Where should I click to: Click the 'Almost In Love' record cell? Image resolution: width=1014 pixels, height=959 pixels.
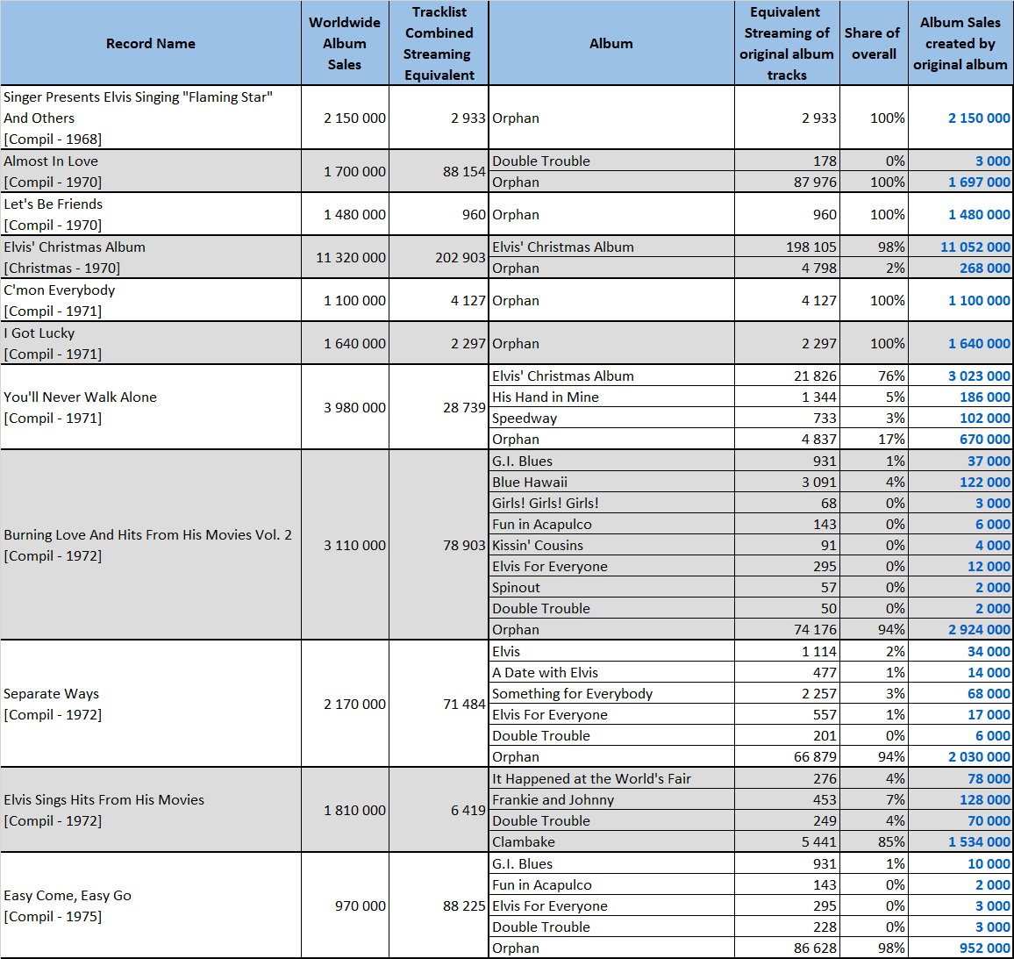(151, 171)
